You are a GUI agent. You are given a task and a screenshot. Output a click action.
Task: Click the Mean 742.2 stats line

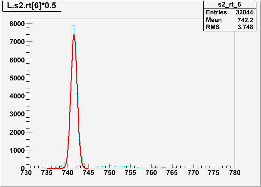[x=230, y=20]
